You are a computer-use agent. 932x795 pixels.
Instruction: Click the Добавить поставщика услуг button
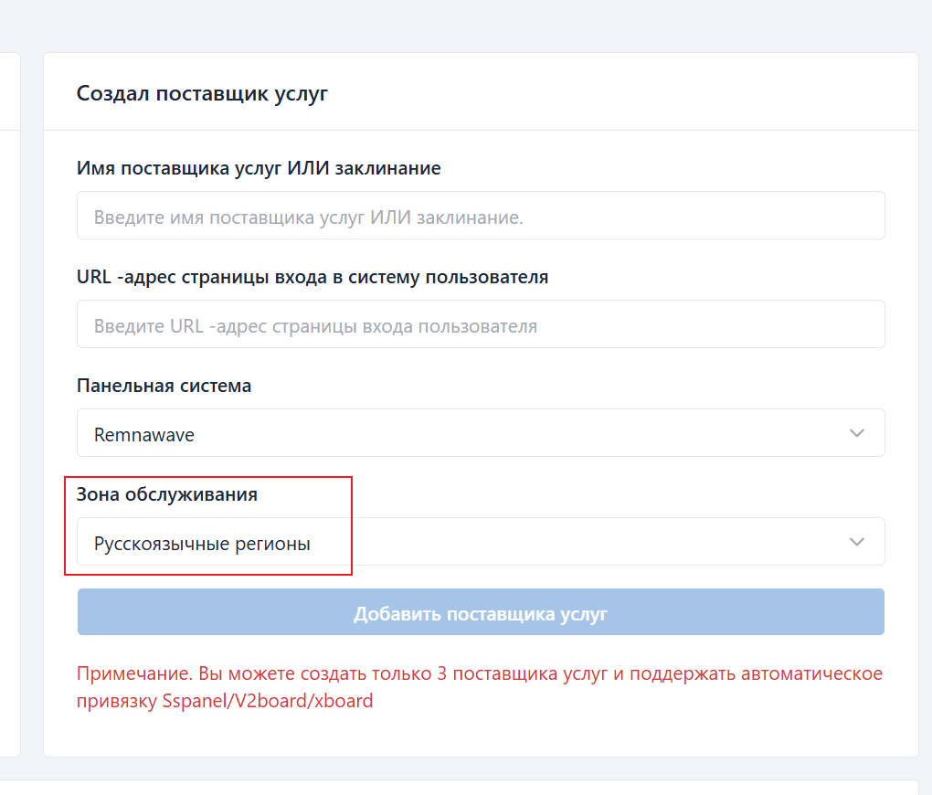(482, 611)
